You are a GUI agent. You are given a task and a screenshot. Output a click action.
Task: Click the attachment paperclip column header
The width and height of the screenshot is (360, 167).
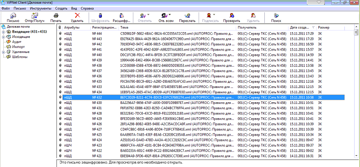point(60,27)
